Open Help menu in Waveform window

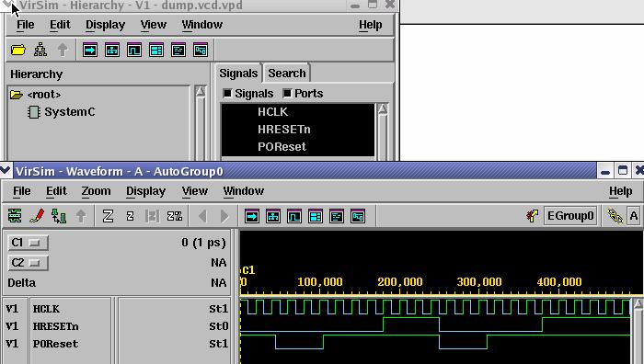point(621,191)
